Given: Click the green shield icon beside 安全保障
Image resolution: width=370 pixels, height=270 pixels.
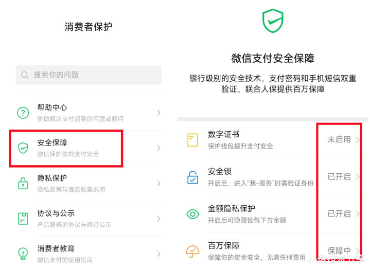Looking at the screenshot, I should [23, 148].
